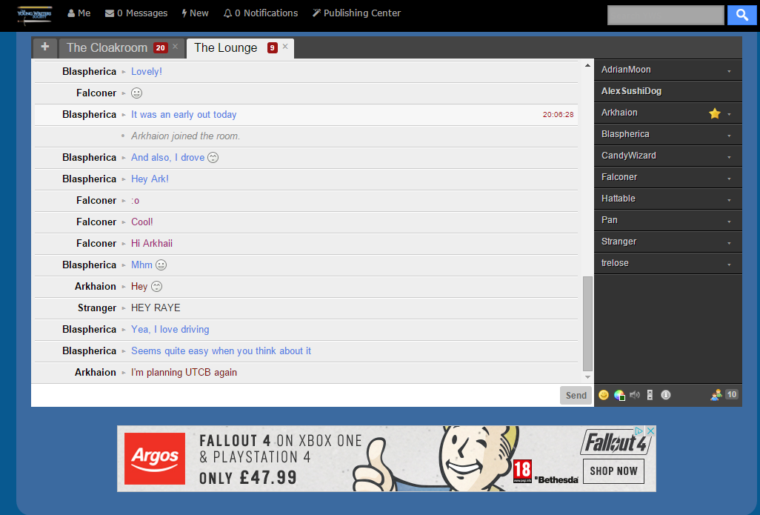Image resolution: width=760 pixels, height=515 pixels.
Task: Toggle the autoscroll icon in chat toolbar
Action: (x=650, y=395)
